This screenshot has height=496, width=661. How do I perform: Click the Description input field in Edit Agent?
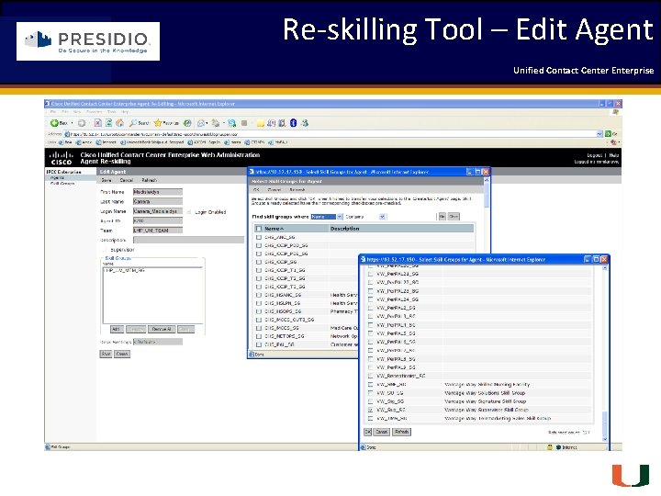tap(188, 240)
